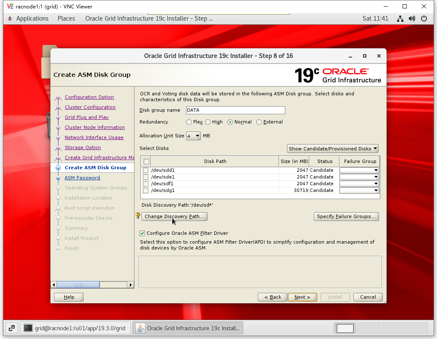Open the Places menu

66,18
